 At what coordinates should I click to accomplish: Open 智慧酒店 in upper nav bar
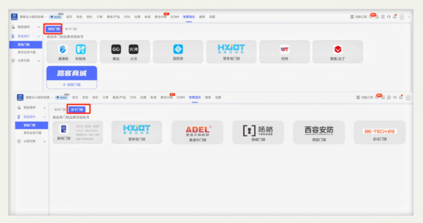(x=189, y=17)
